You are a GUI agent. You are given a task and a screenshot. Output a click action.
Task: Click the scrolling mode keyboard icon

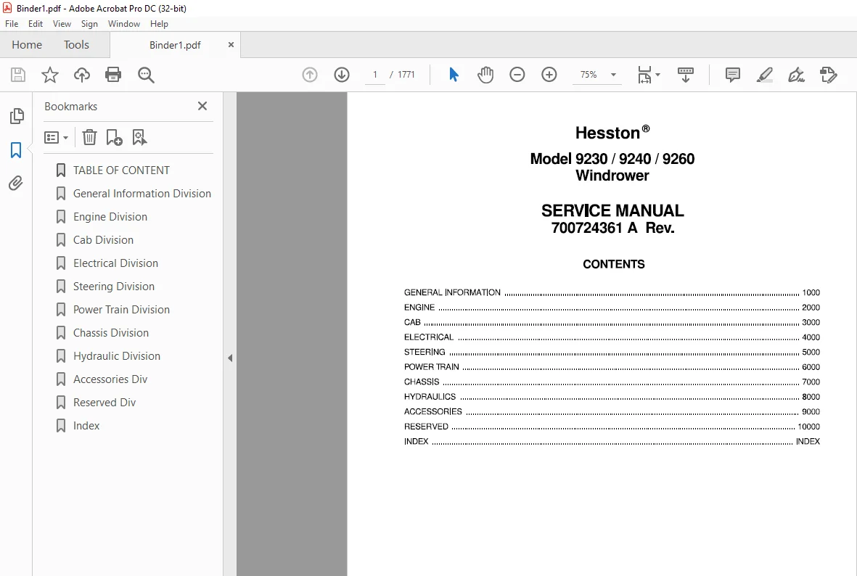tap(685, 75)
